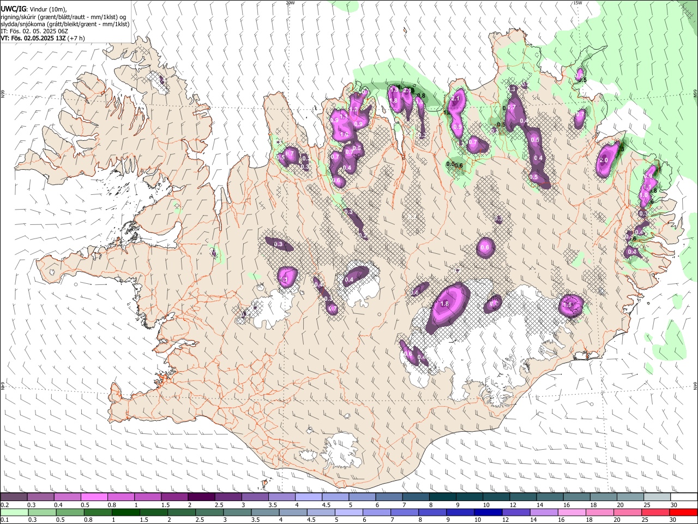Image resolution: width=698 pixels, height=524 pixels.
Task: Select the lavender swatch labeled 4 in upper legend row
Action: tap(309, 497)
